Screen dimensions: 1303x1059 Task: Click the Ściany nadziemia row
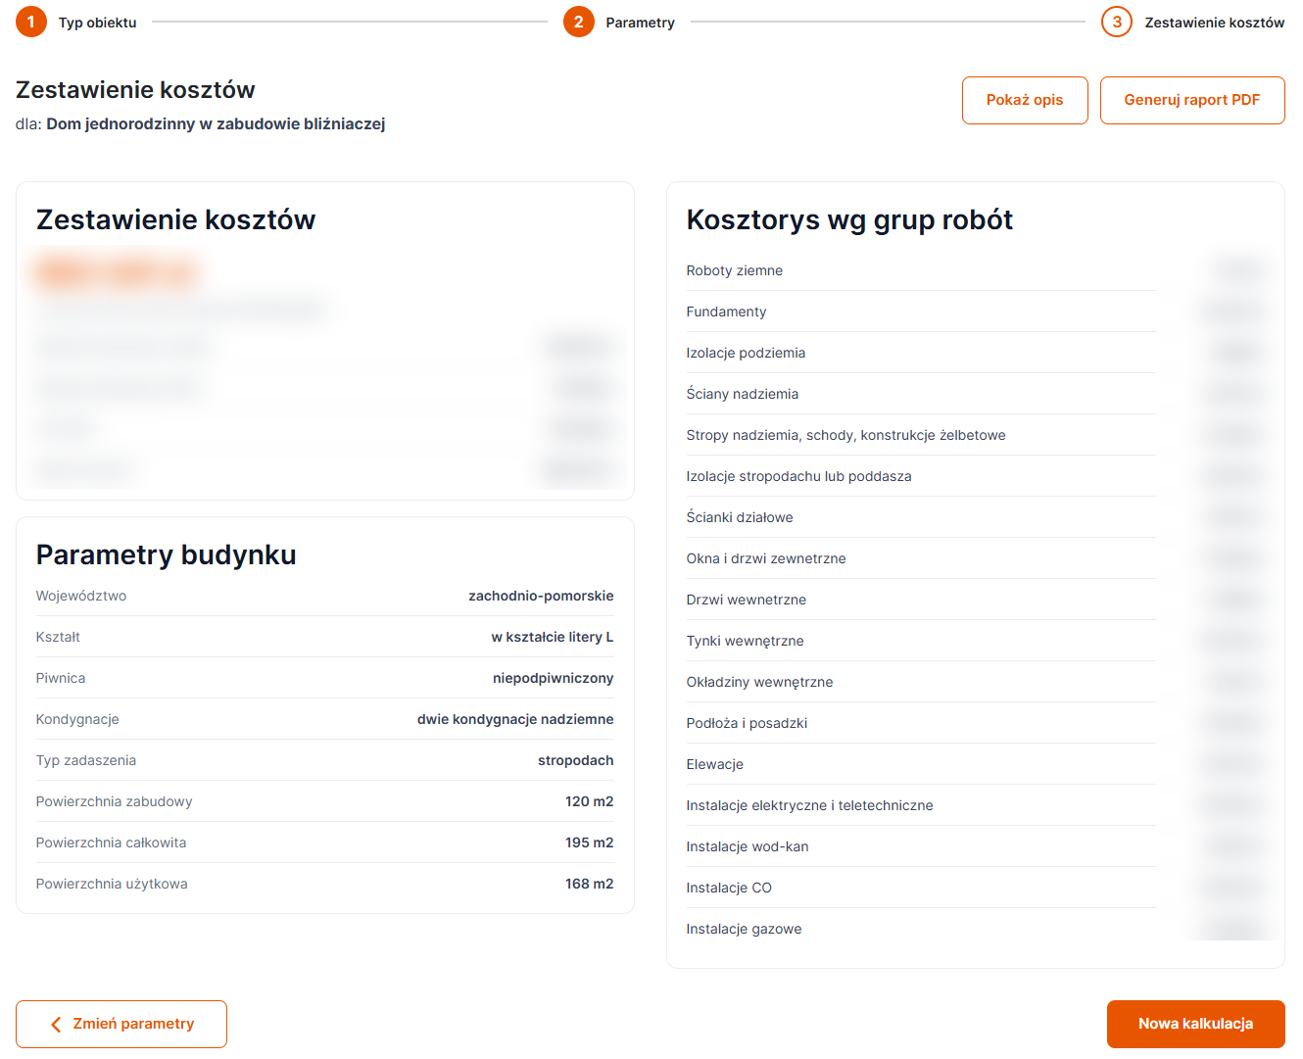tap(975, 394)
